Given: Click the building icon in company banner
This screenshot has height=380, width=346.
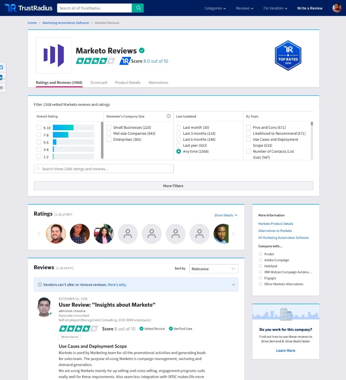Looking at the screenshot, I should (x=286, y=314).
